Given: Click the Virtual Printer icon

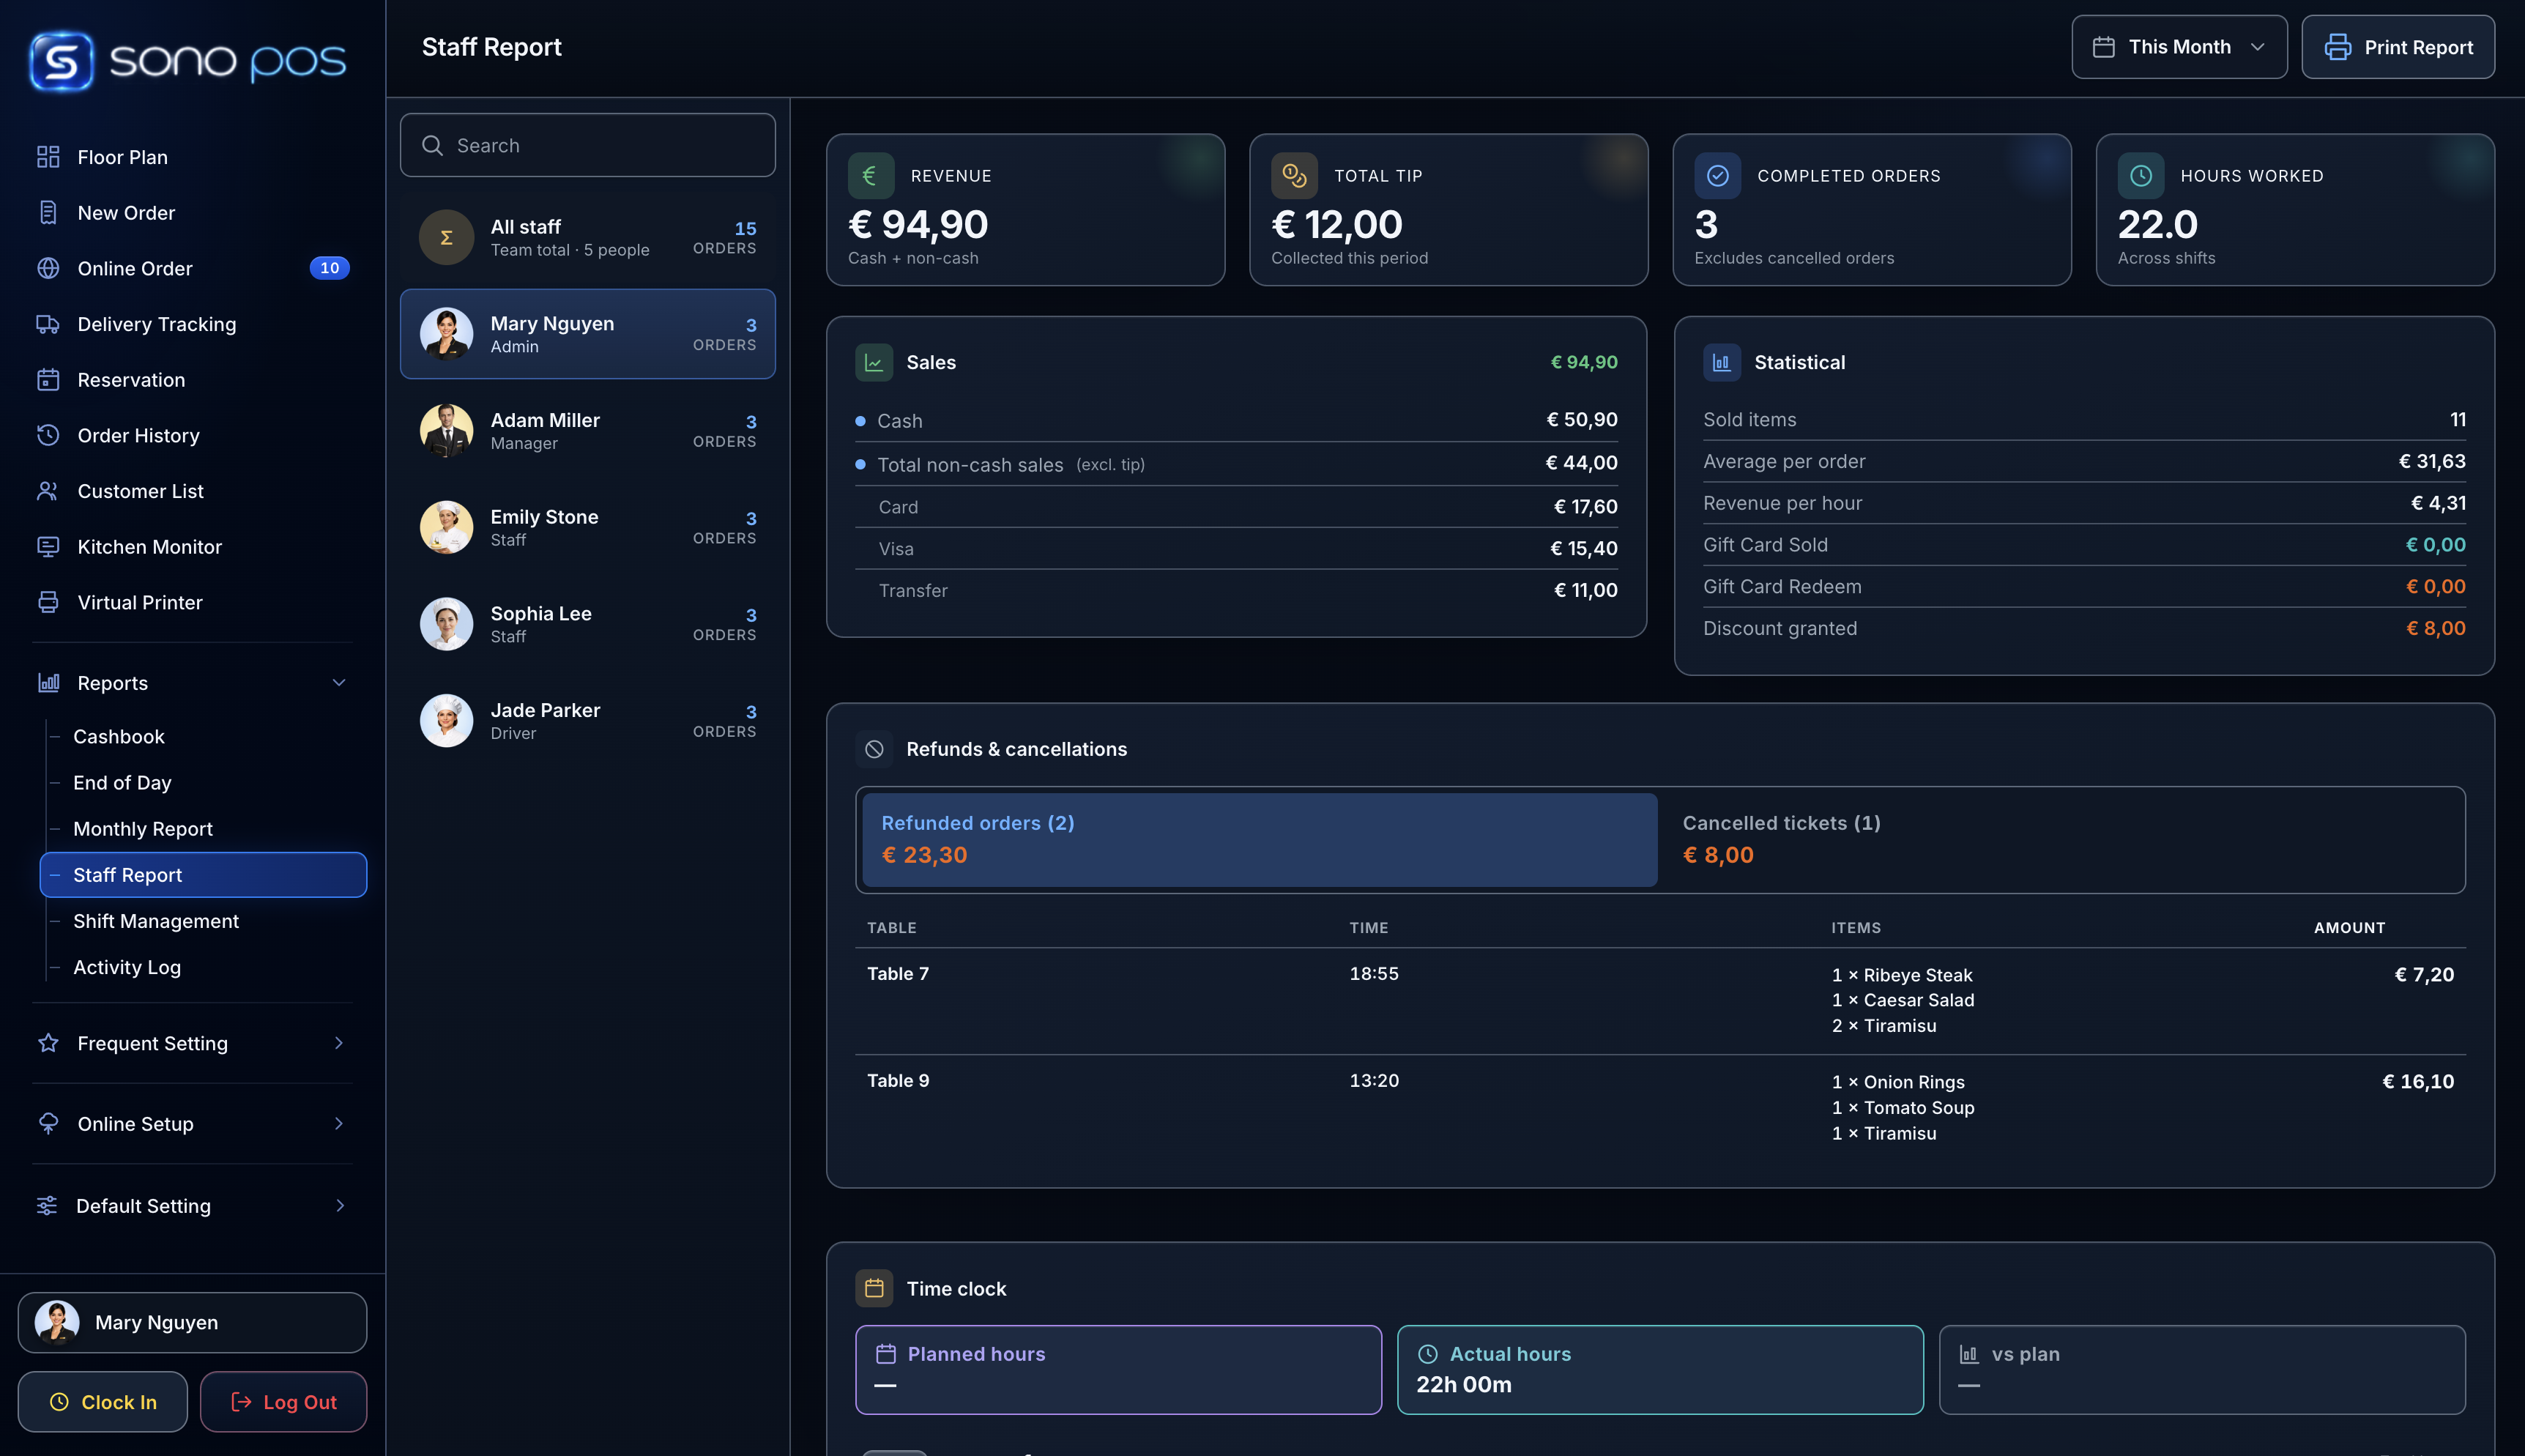Looking at the screenshot, I should tap(48, 602).
